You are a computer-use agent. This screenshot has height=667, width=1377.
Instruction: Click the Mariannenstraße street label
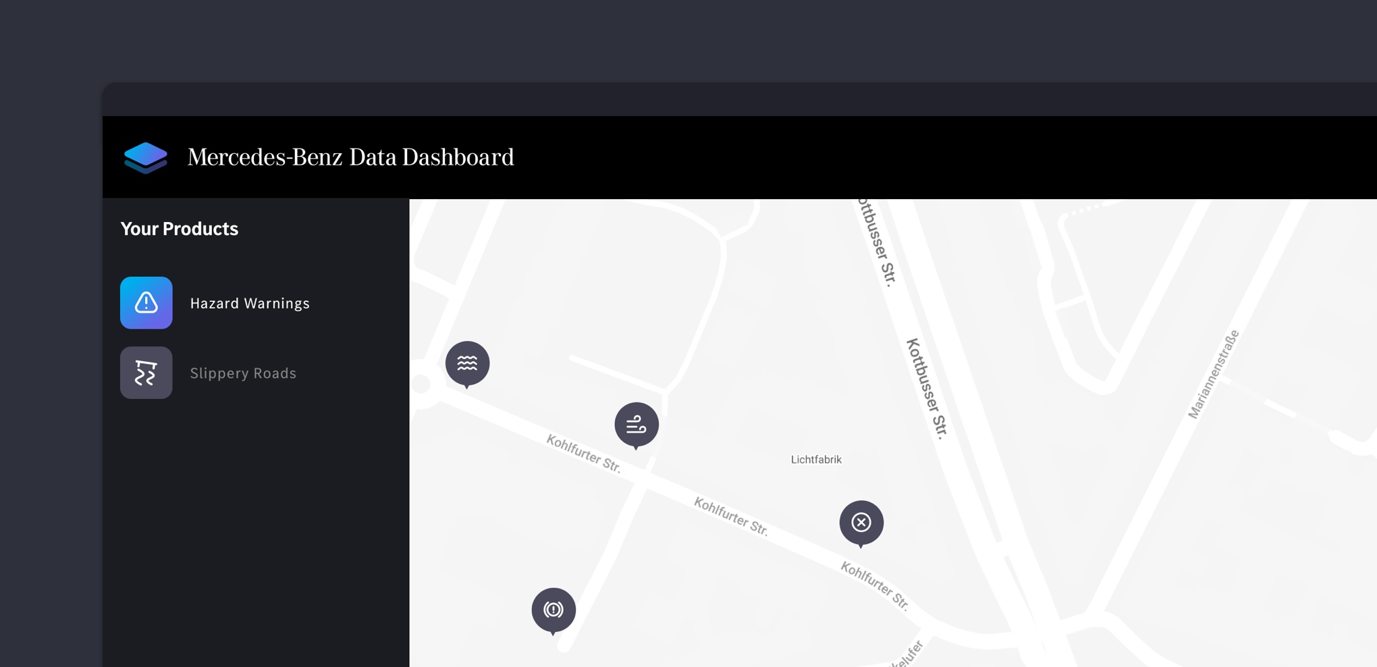click(1213, 375)
